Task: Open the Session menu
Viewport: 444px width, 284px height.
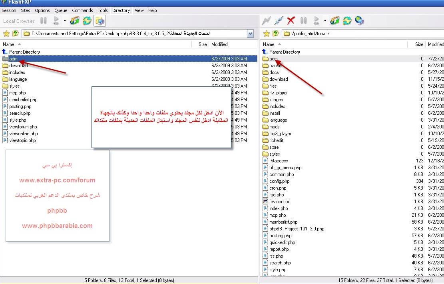Action: tap(9, 10)
